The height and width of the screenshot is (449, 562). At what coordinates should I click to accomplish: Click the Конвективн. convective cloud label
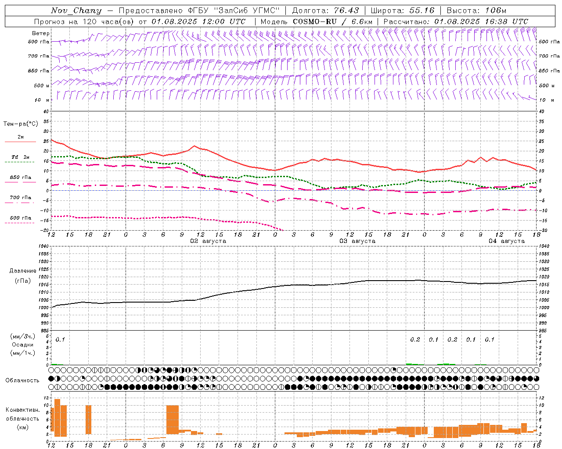23,410
